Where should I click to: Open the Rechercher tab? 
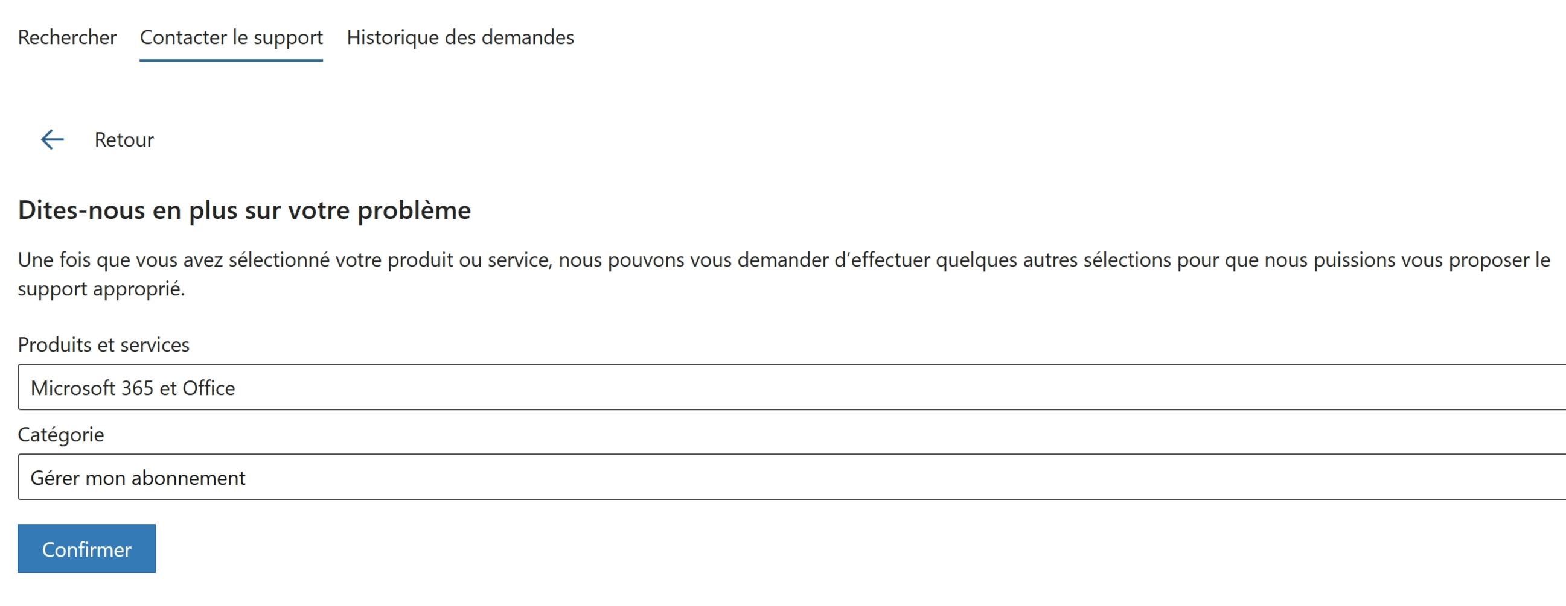point(67,37)
